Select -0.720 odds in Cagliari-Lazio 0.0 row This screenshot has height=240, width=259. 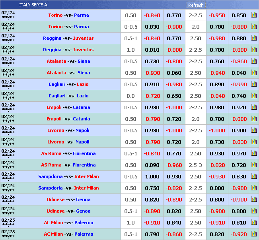click(152, 96)
